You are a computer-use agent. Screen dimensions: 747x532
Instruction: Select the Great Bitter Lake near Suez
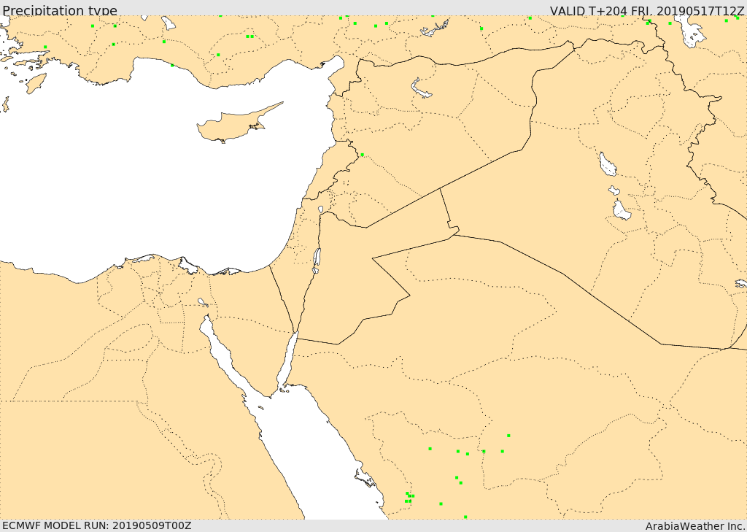[202, 301]
